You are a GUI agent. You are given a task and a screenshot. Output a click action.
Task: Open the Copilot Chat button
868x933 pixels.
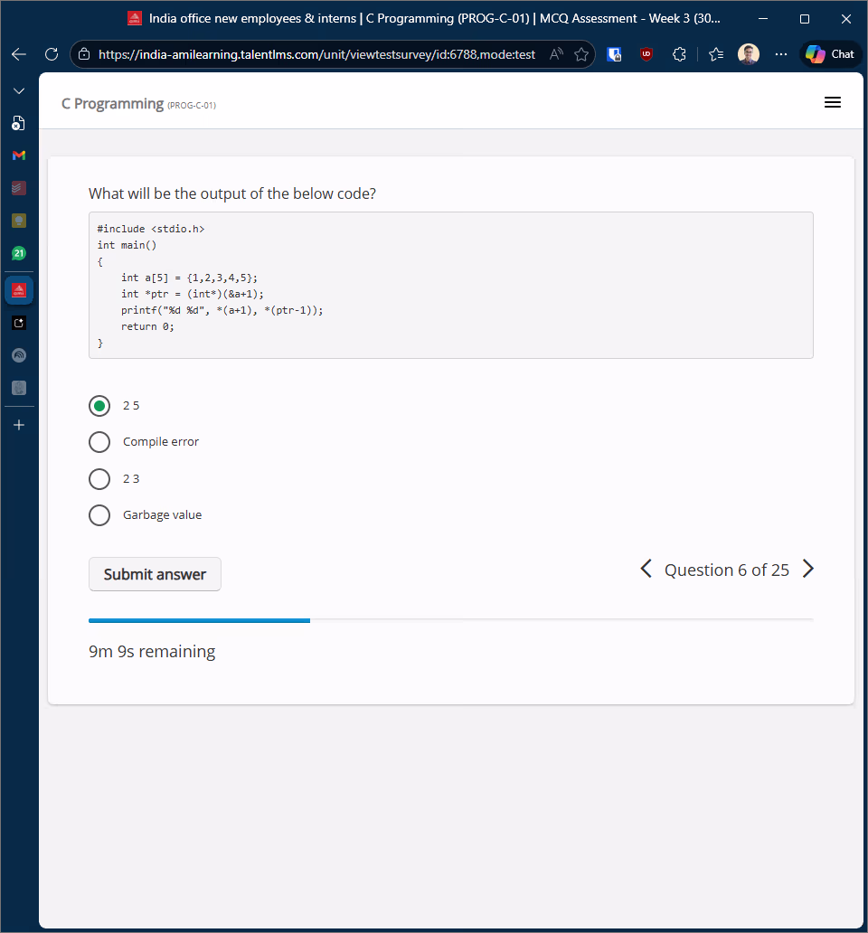(830, 54)
